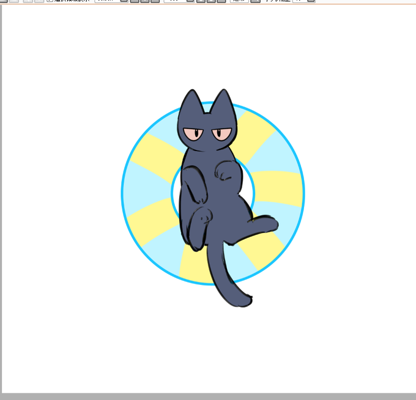Click the cat's curled front paw on chest
This screenshot has height=400, width=416.
coord(225,170)
